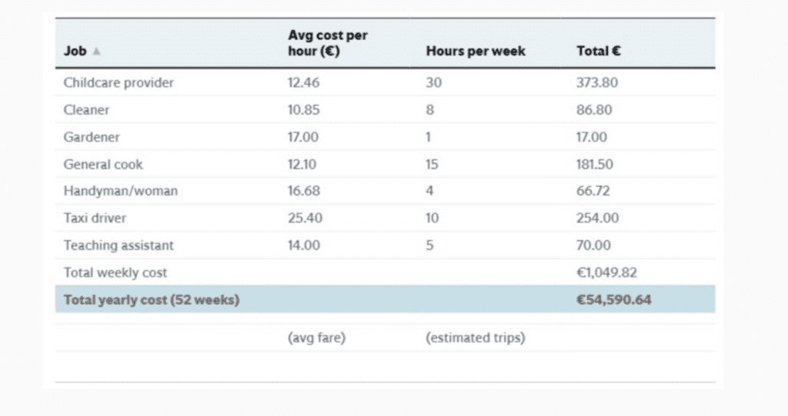Click the €54,590.64 yearly total value

click(x=613, y=300)
